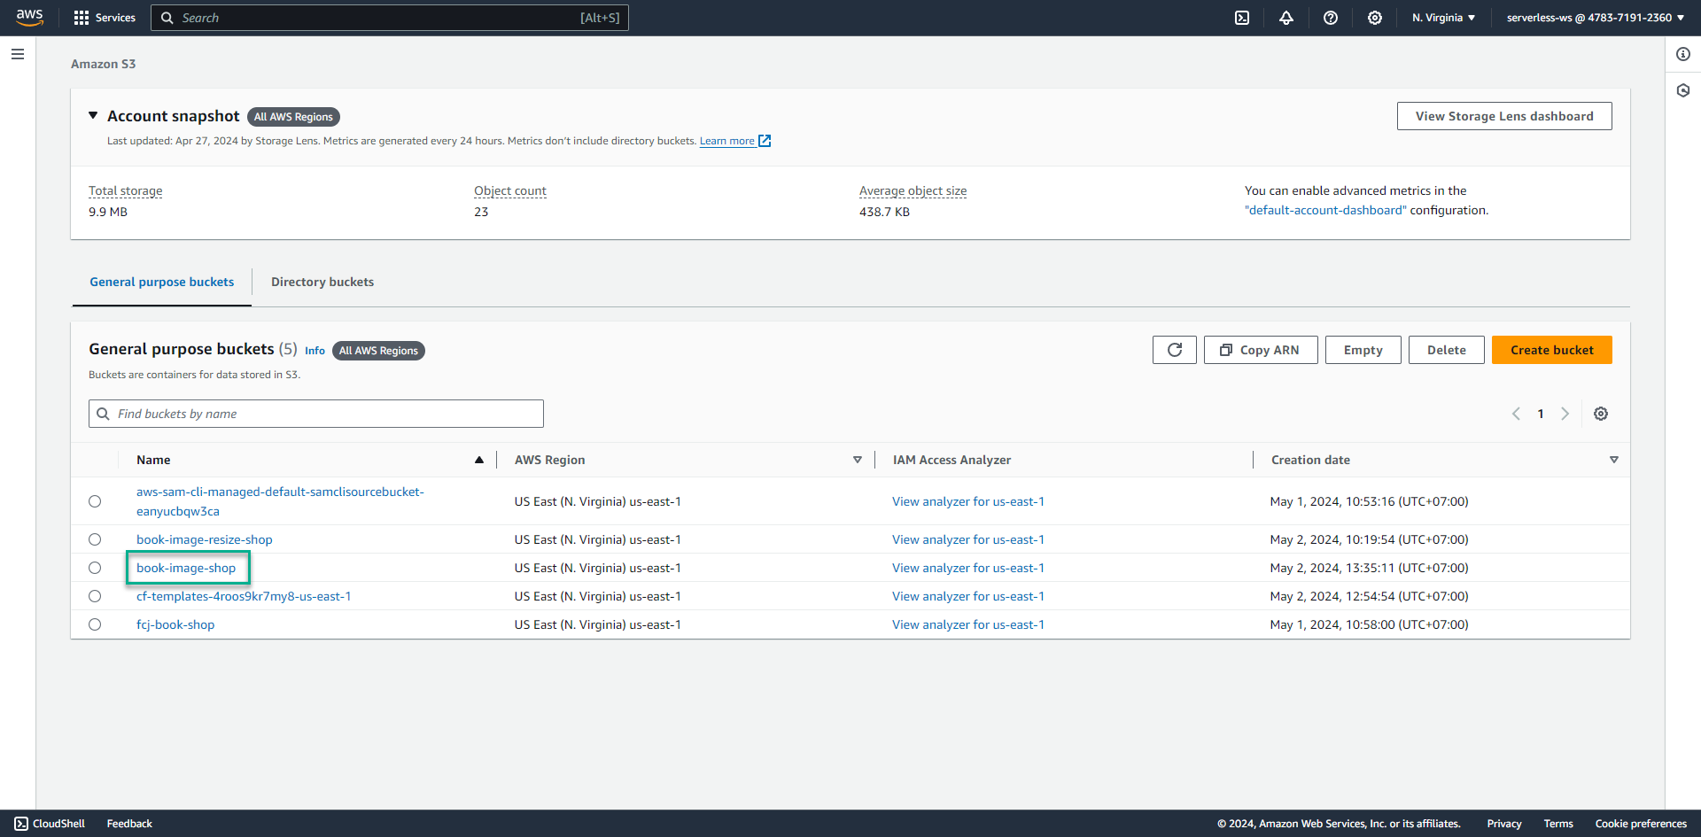Click Find buckets by name field

click(316, 414)
